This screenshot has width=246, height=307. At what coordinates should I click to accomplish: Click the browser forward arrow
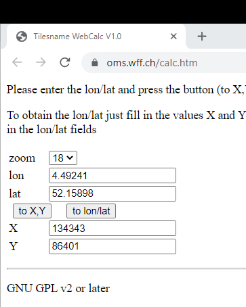pos(41,62)
